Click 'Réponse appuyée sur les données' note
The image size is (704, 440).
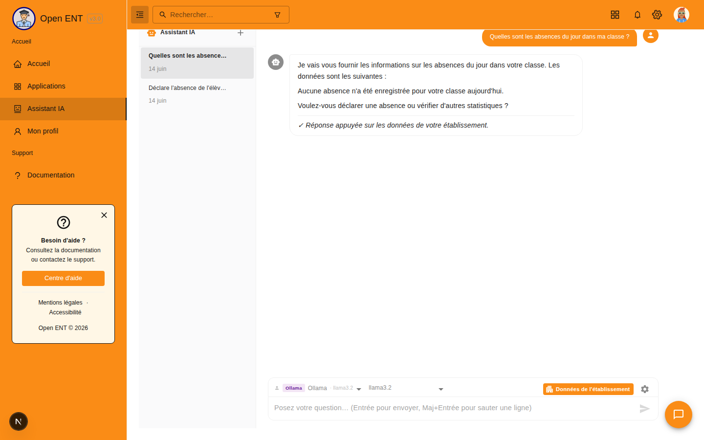pyautogui.click(x=393, y=125)
